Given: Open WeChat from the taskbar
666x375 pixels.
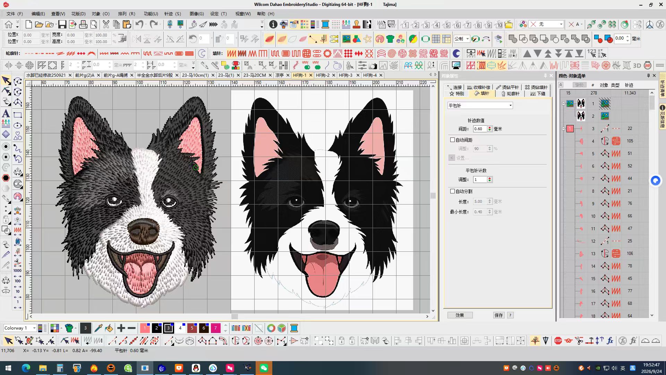Looking at the screenshot, I should (264, 368).
